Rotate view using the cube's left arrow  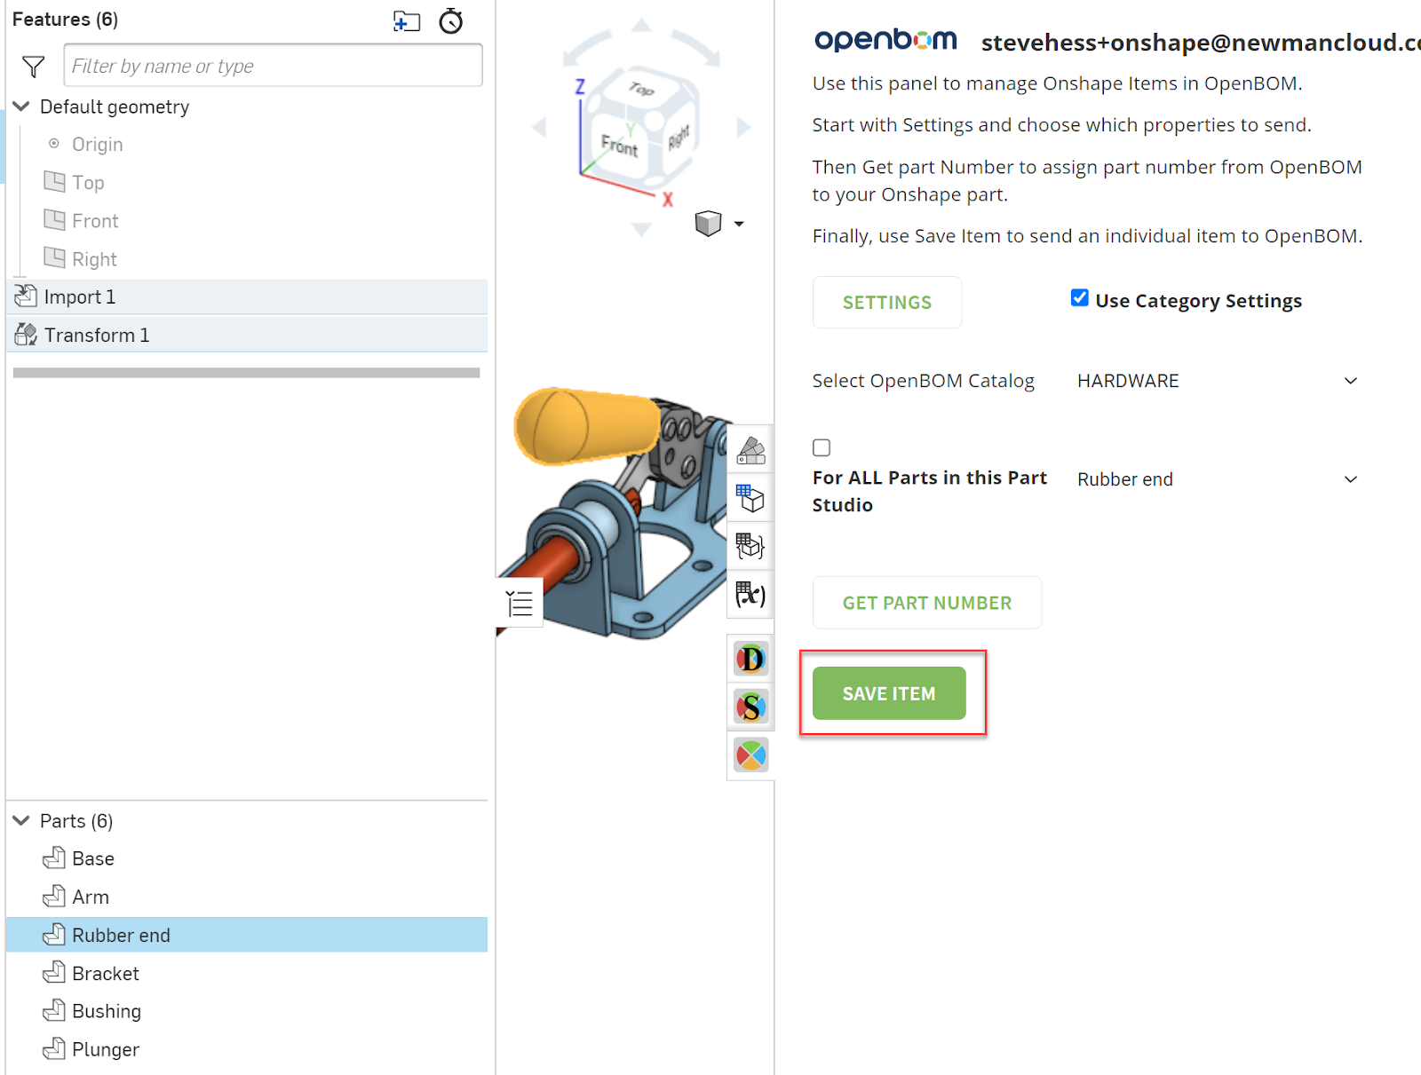point(539,128)
